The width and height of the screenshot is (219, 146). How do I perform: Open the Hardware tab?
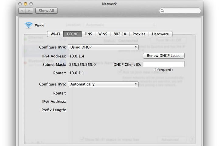(x=160, y=34)
